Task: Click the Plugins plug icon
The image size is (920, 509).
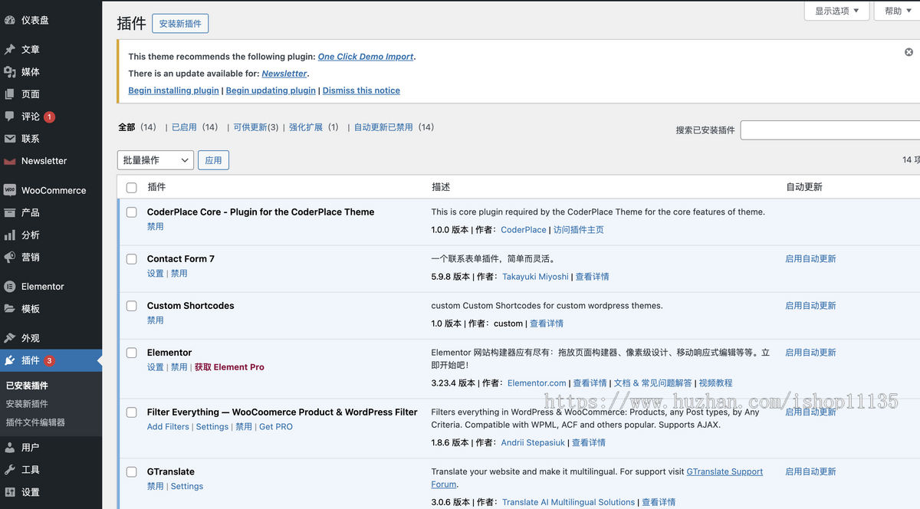Action: pos(10,360)
